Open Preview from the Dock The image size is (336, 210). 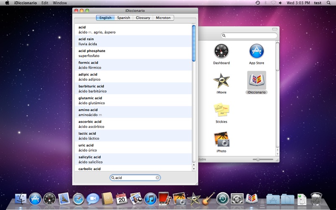(136, 199)
